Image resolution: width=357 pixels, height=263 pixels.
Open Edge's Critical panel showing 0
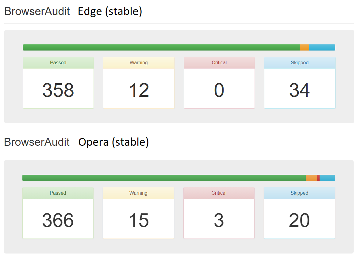pos(219,90)
